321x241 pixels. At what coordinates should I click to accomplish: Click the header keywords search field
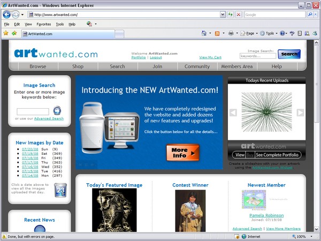(258, 56)
